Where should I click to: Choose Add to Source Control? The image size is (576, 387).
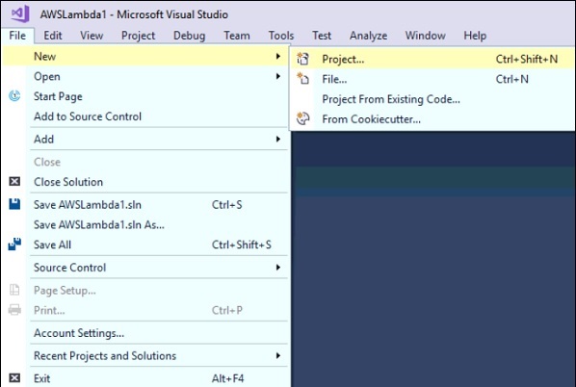point(88,116)
